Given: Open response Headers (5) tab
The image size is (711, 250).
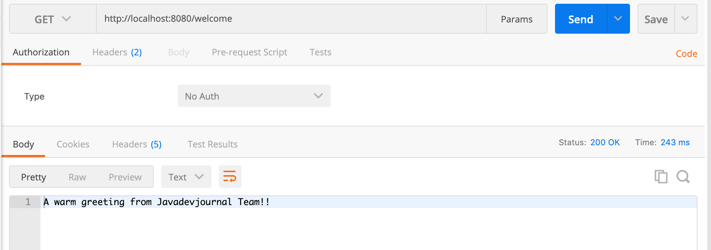Looking at the screenshot, I should (137, 144).
